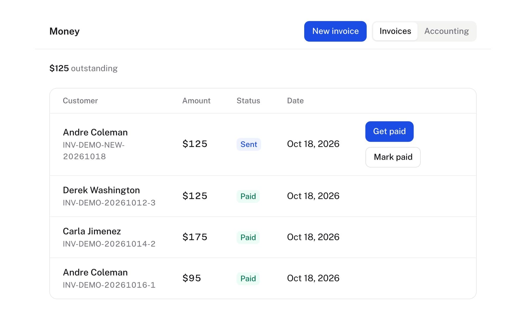Click the date in the $95 invoice row
Screen dimensions: 526x328
tap(313, 278)
